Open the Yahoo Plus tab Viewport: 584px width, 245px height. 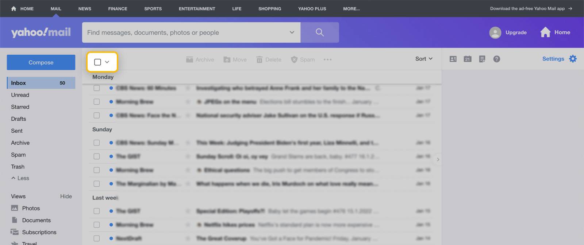pos(312,9)
